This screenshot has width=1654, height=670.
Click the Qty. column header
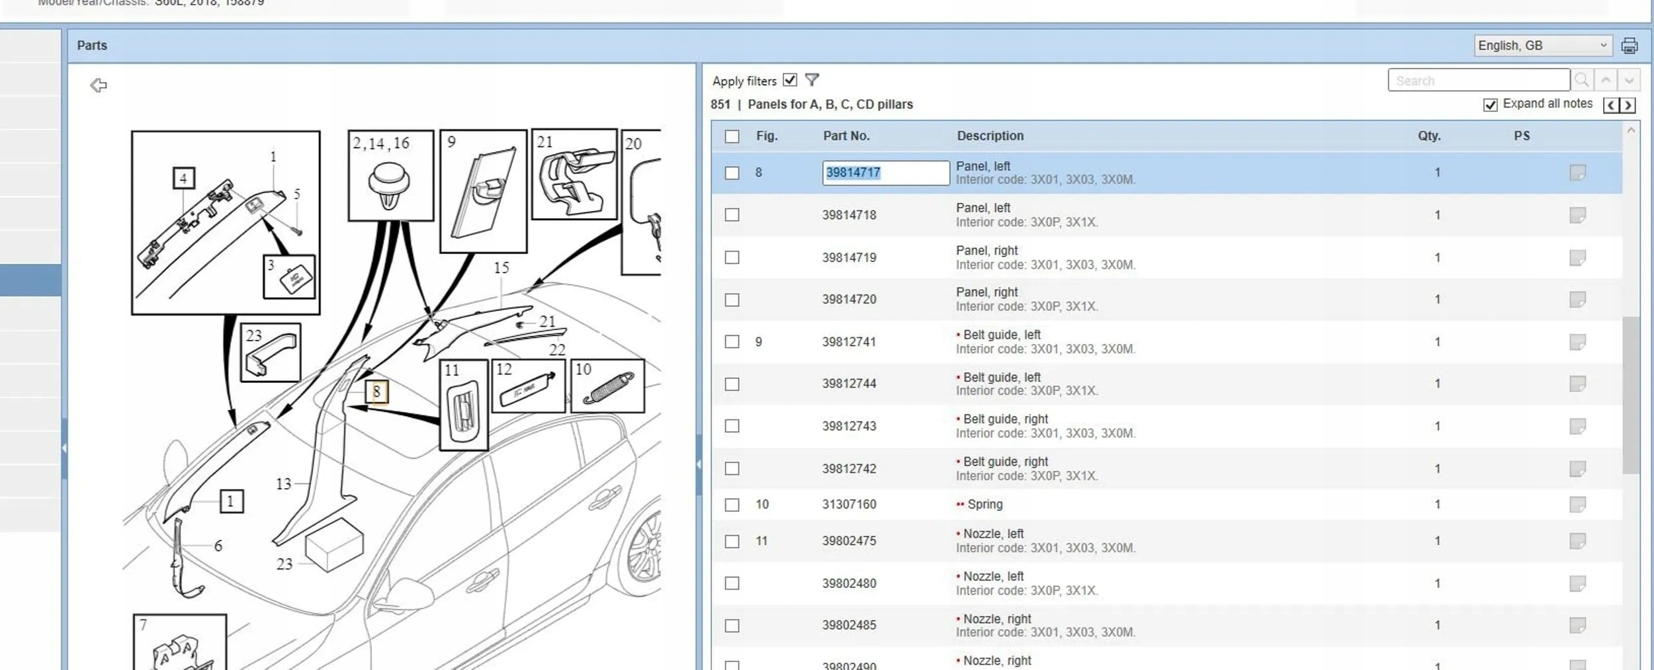pyautogui.click(x=1429, y=136)
